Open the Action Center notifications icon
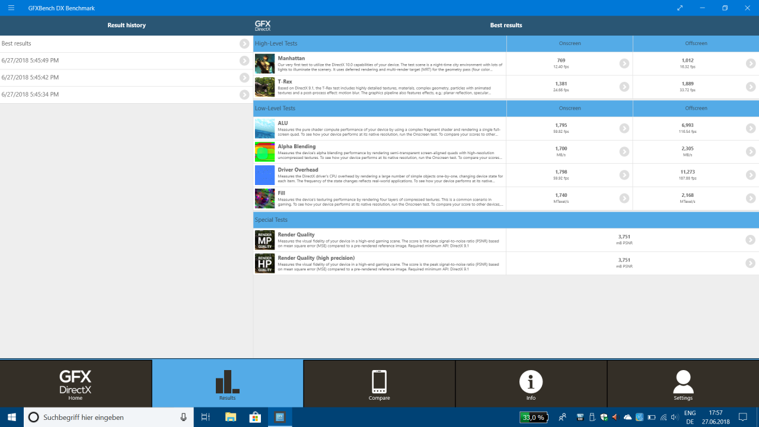The width and height of the screenshot is (759, 427). (x=743, y=418)
